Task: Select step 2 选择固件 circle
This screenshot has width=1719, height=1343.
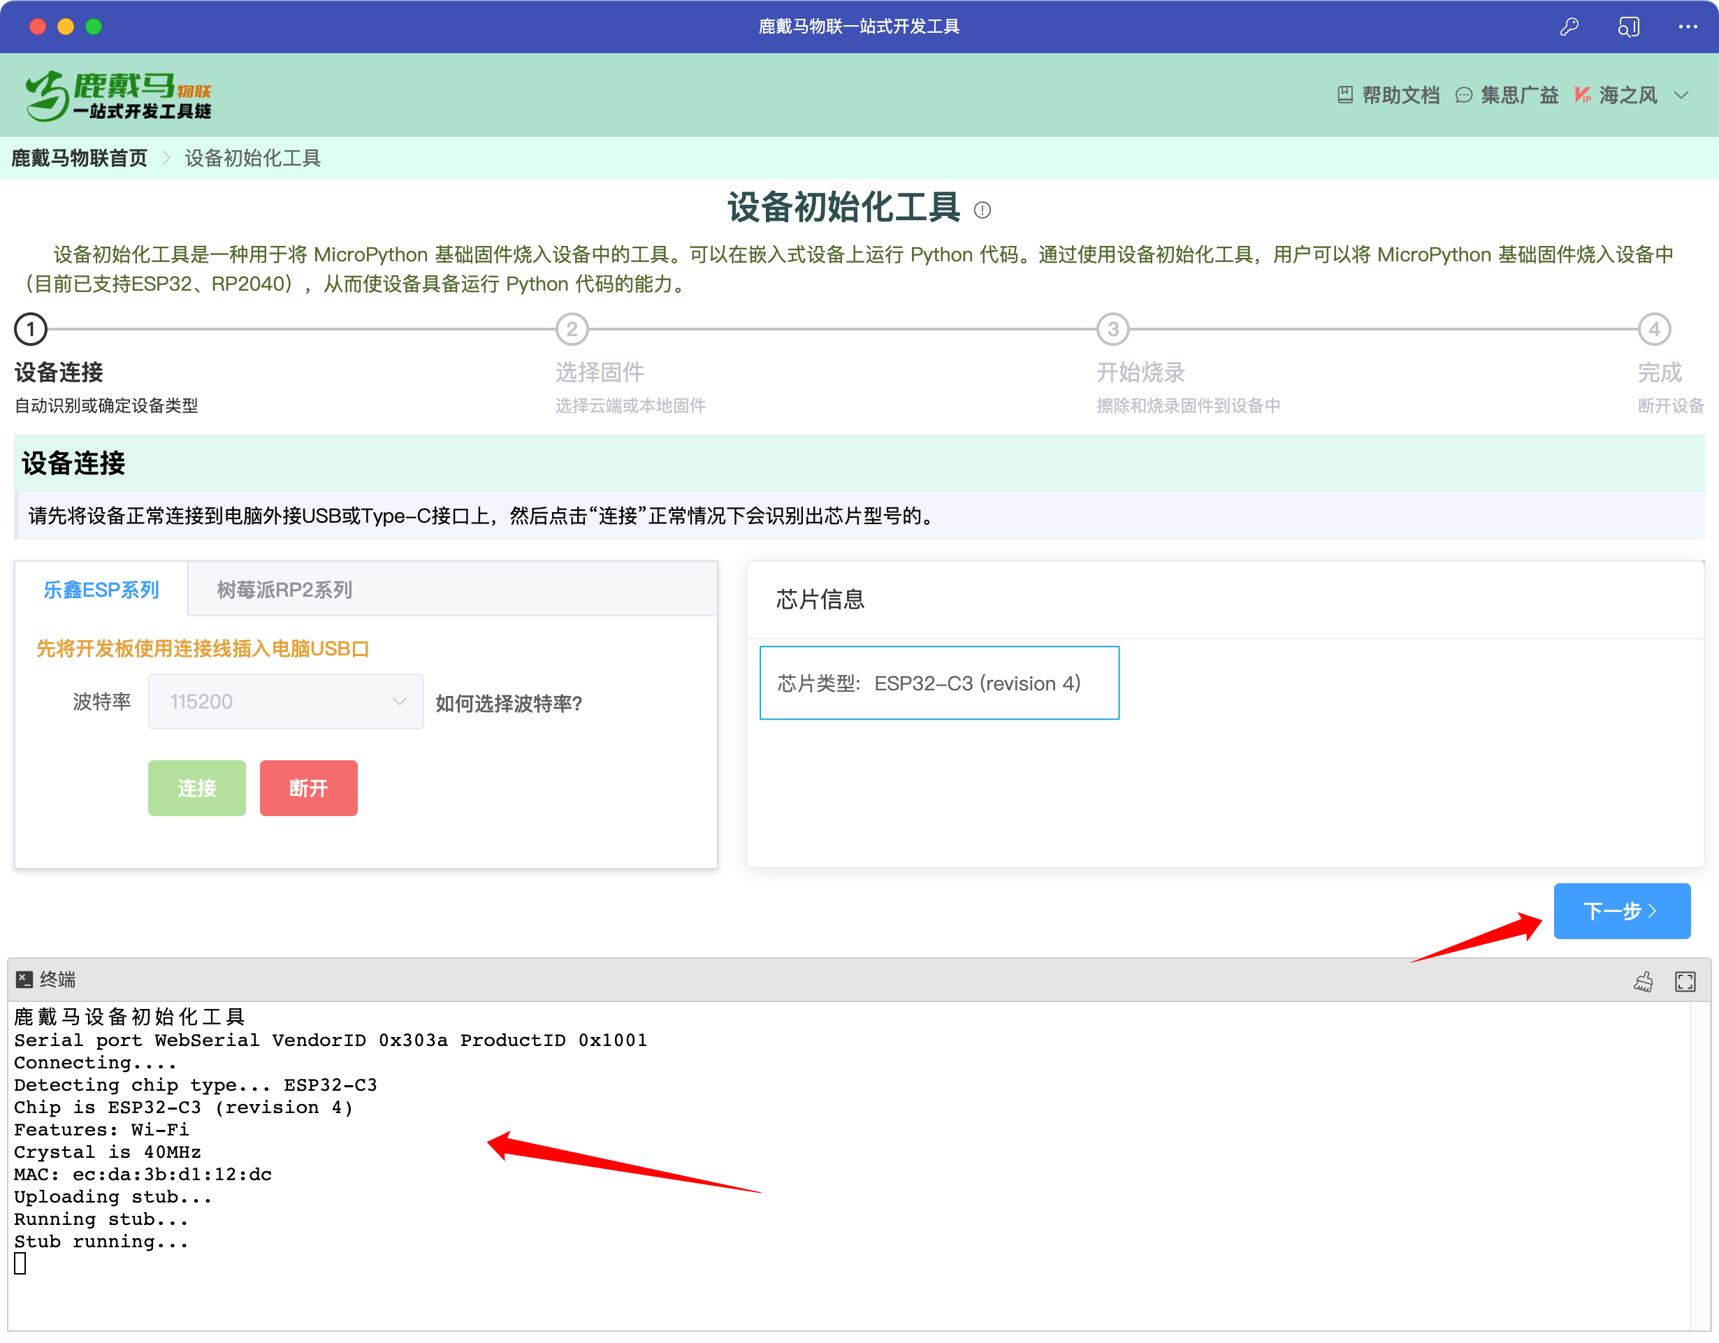Action: pyautogui.click(x=572, y=329)
